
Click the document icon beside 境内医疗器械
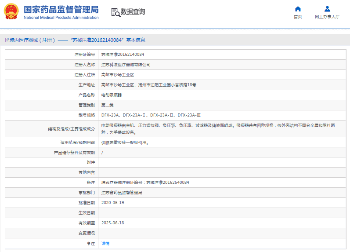point(7,40)
